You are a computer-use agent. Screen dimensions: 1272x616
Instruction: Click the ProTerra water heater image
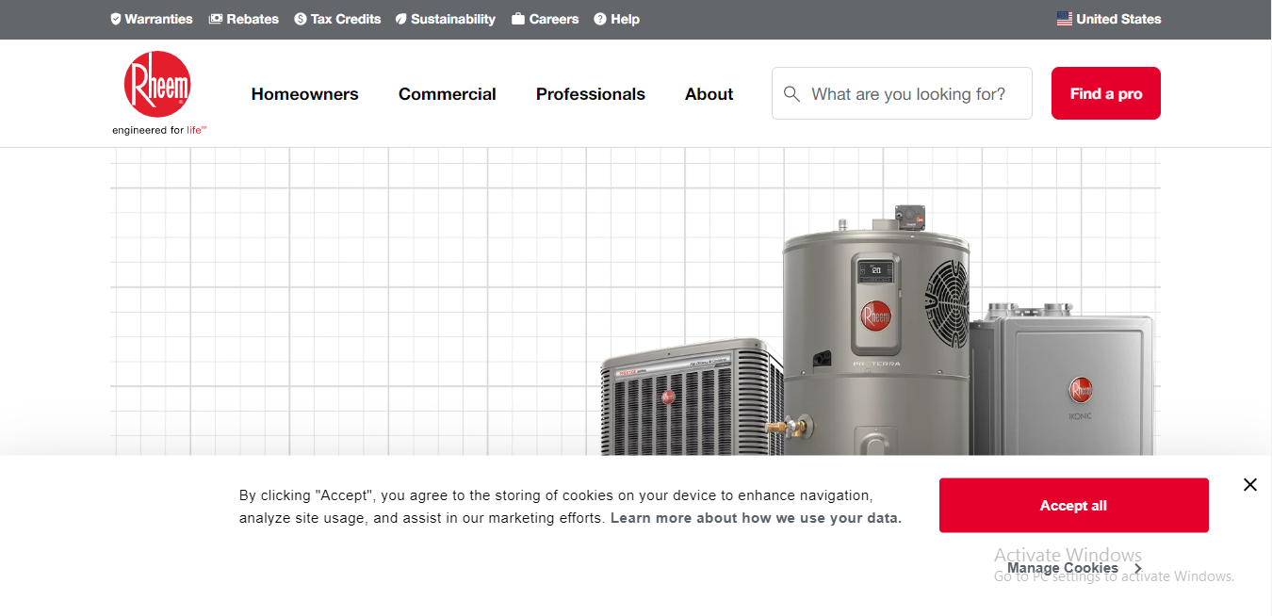pyautogui.click(x=876, y=330)
